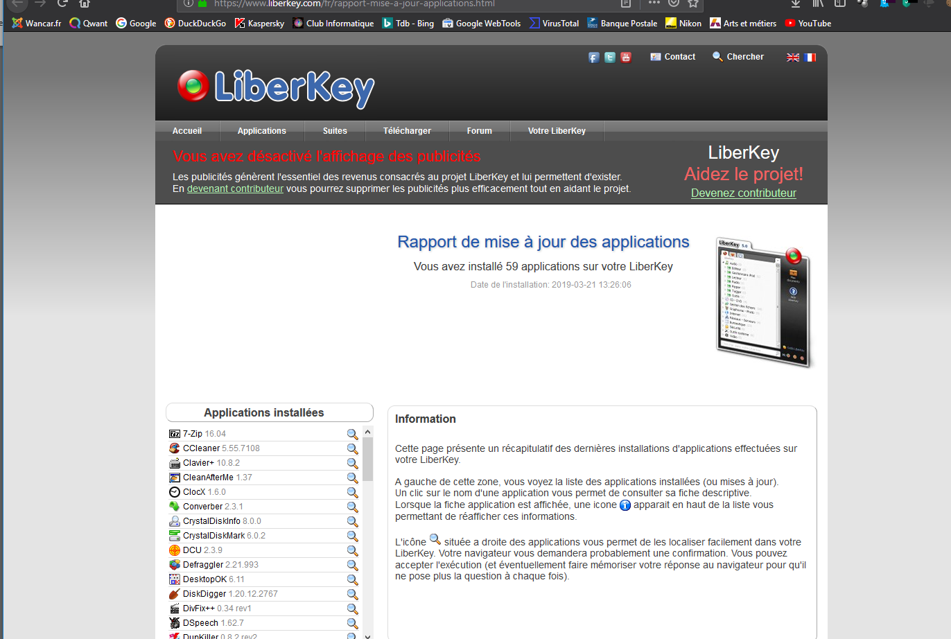Click the LiberKey 5.0 window thumbnail image

coord(762,302)
